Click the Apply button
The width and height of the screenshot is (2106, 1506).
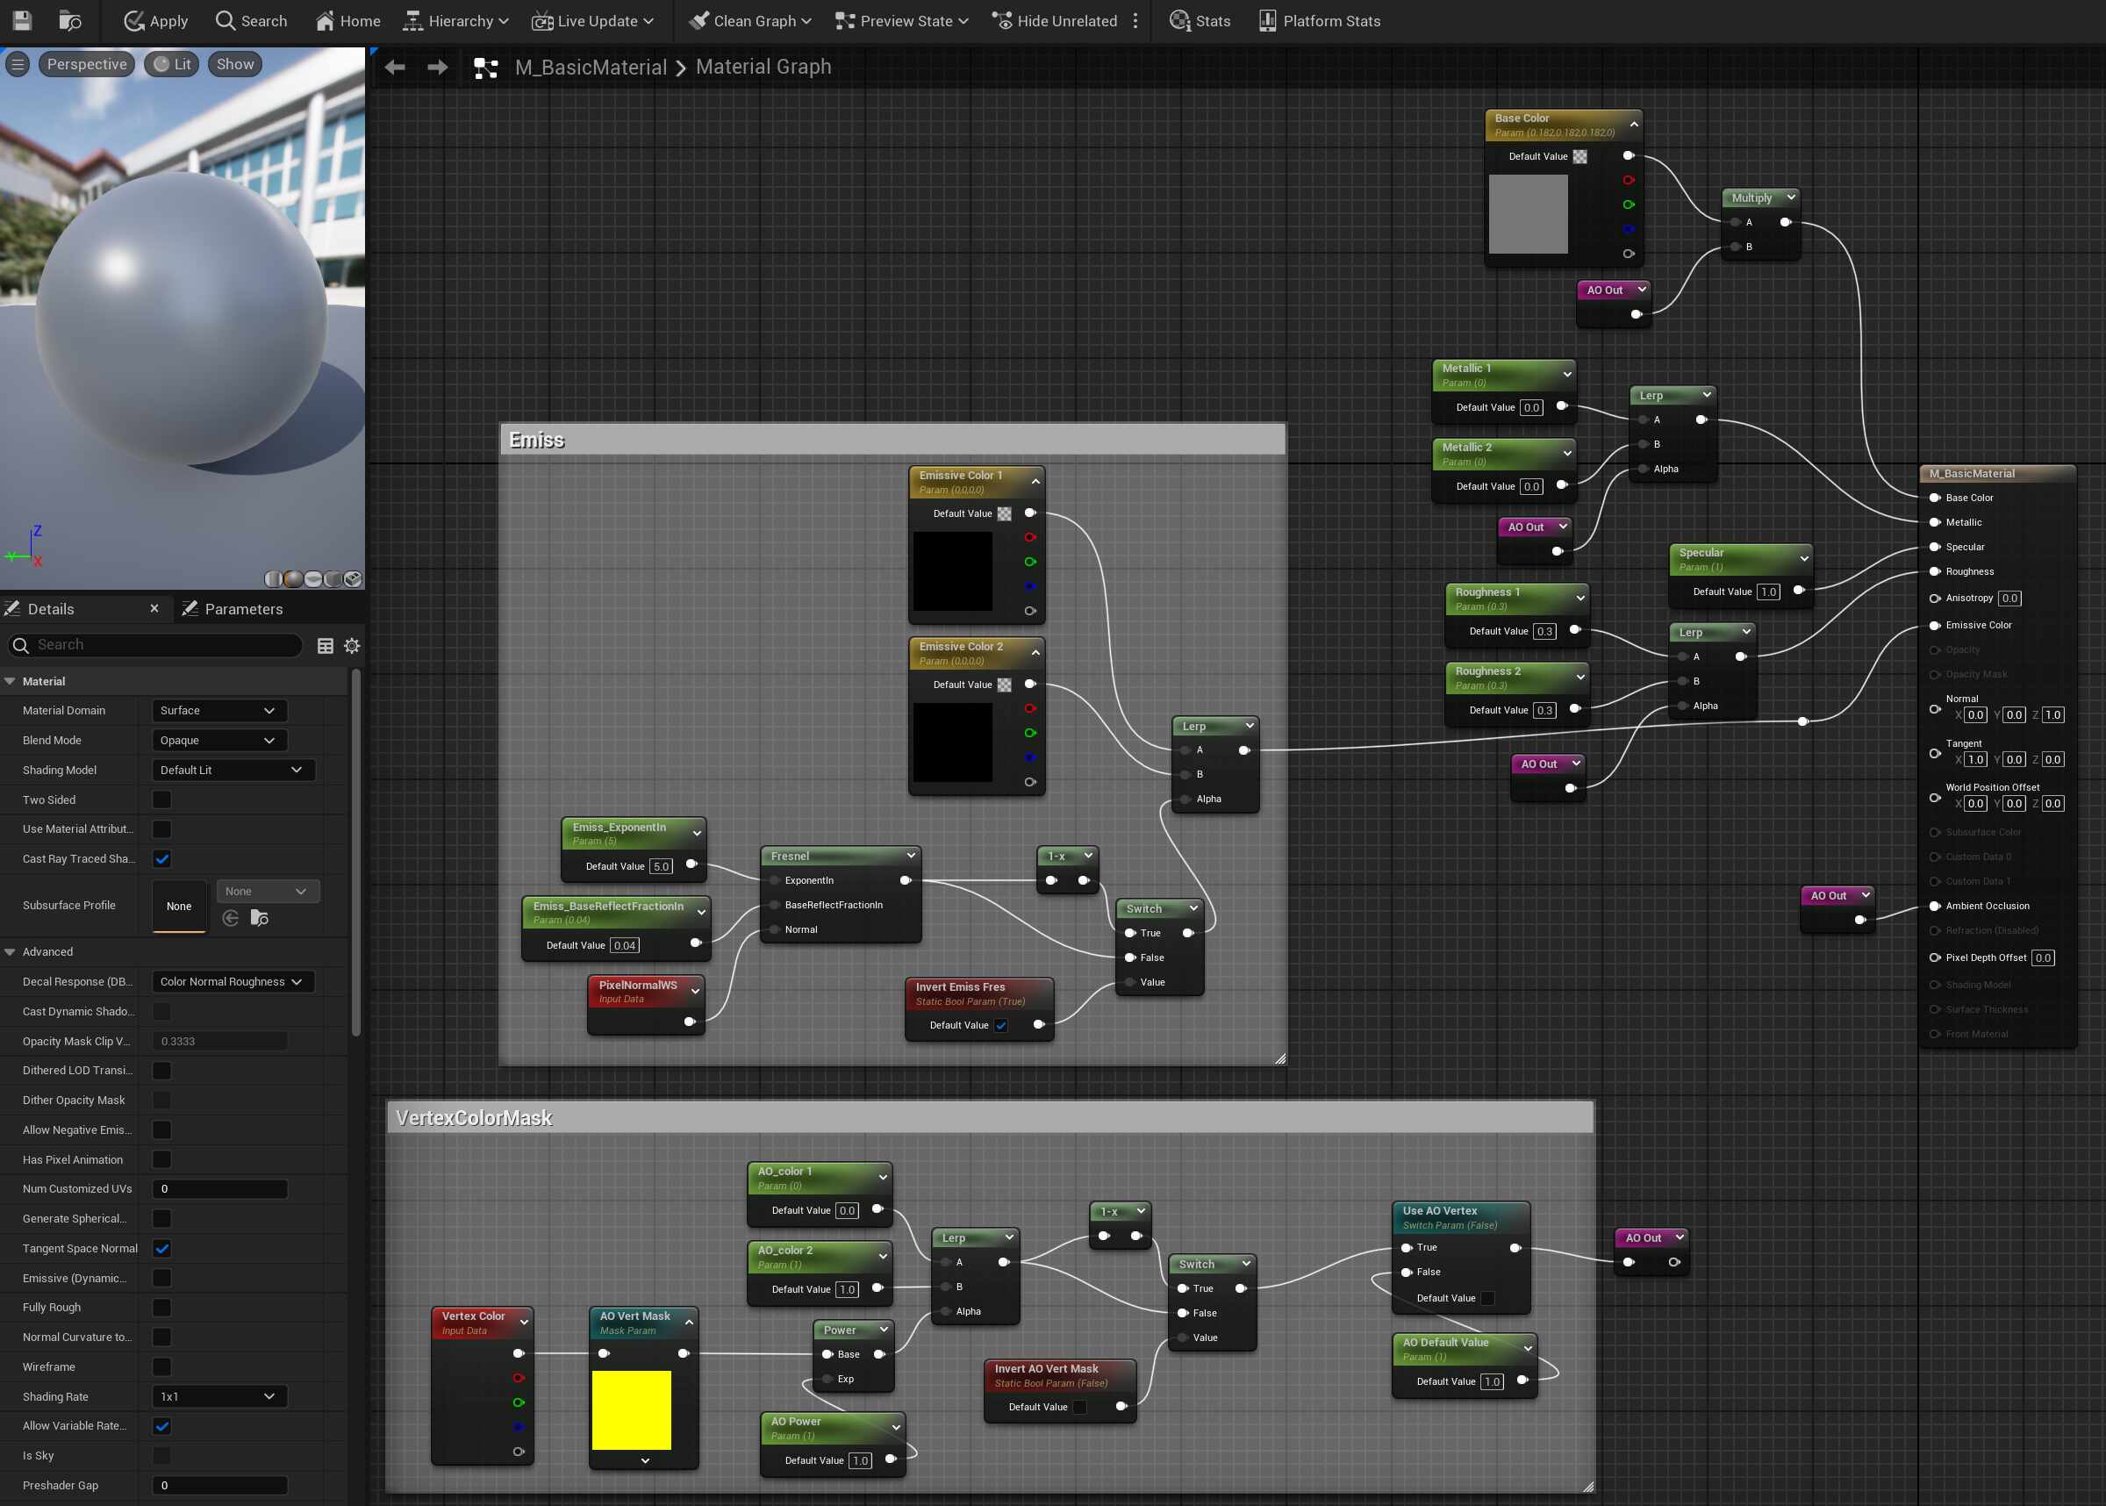(x=155, y=20)
